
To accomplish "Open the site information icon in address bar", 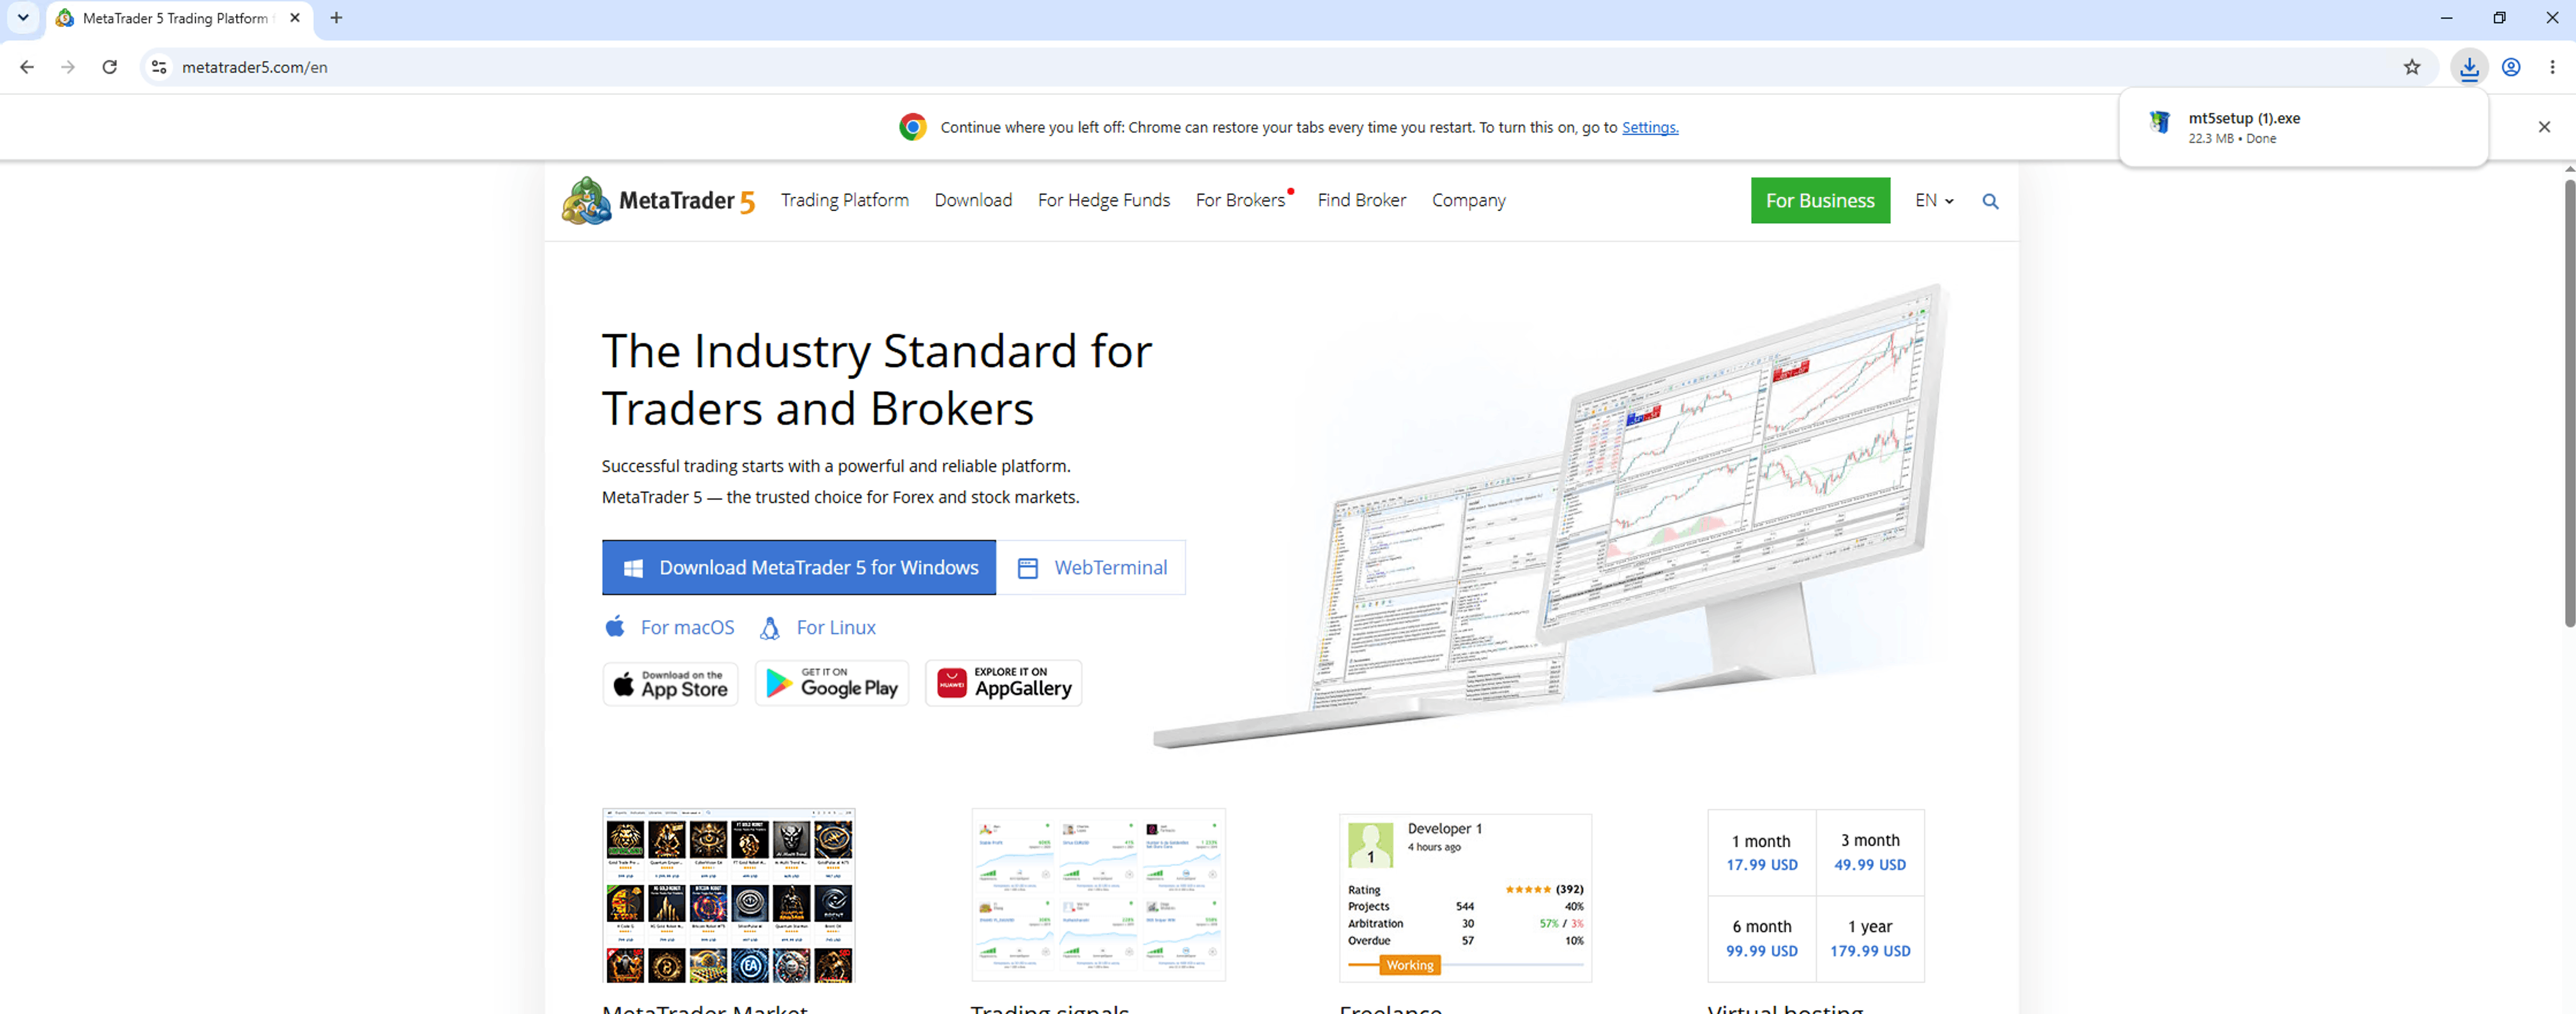I will (x=159, y=67).
